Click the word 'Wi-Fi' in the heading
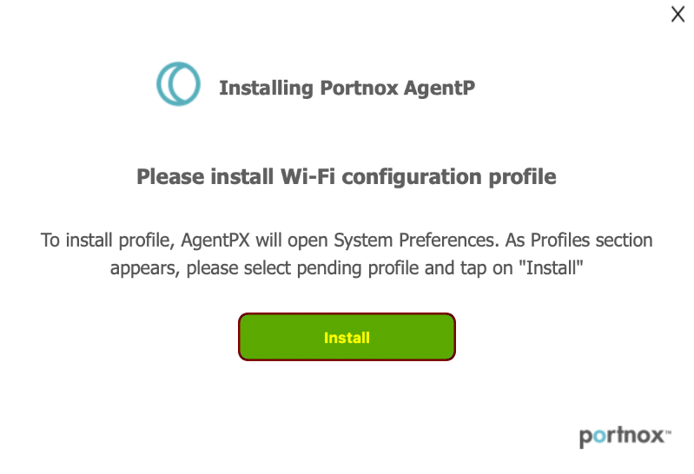 [307, 176]
